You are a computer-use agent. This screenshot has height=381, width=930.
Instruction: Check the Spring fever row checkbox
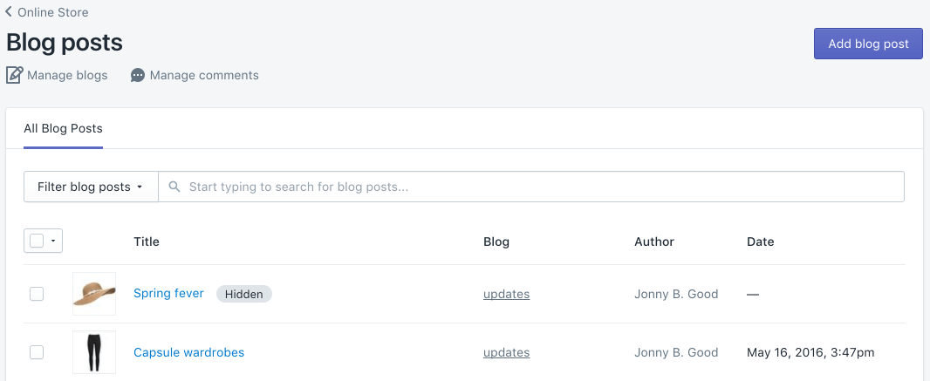(37, 293)
